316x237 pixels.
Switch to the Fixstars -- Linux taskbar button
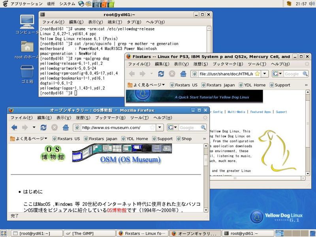point(143,233)
